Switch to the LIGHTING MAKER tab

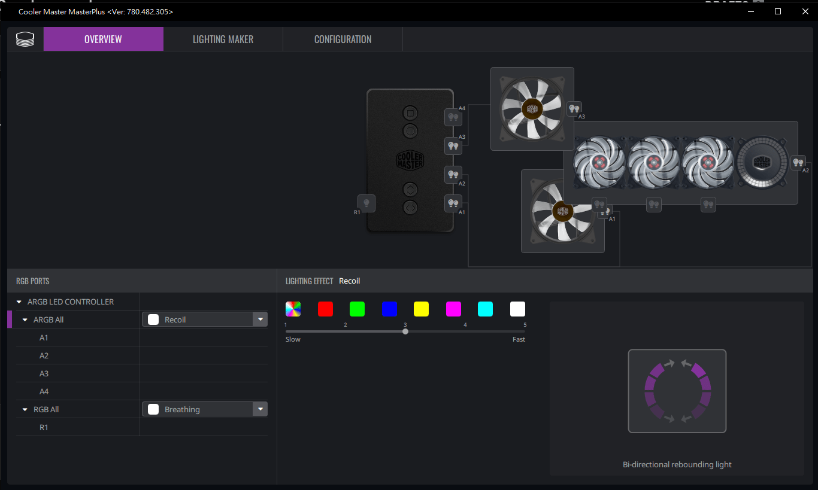(223, 39)
